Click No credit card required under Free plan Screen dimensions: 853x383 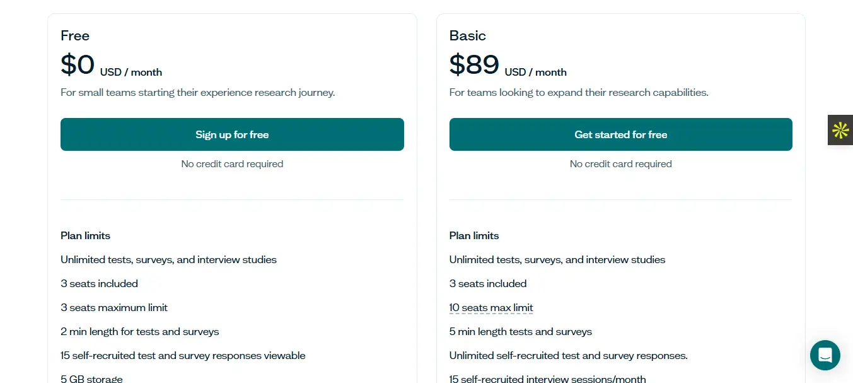click(232, 164)
